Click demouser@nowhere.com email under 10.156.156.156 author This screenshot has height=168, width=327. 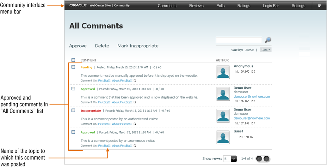click(x=252, y=97)
